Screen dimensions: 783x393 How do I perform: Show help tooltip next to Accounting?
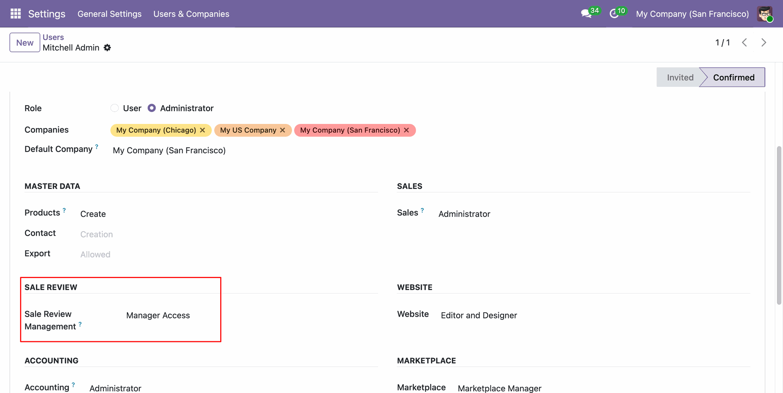pos(73,385)
